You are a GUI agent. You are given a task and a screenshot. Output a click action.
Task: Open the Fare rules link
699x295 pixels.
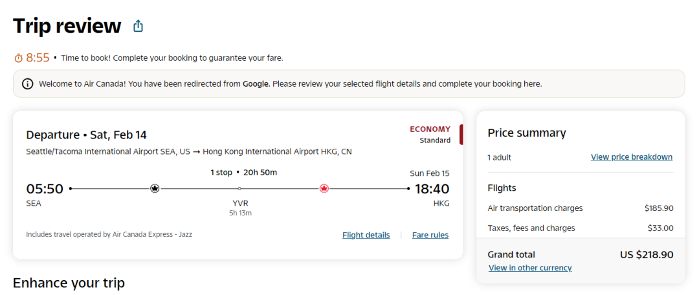[x=430, y=235]
